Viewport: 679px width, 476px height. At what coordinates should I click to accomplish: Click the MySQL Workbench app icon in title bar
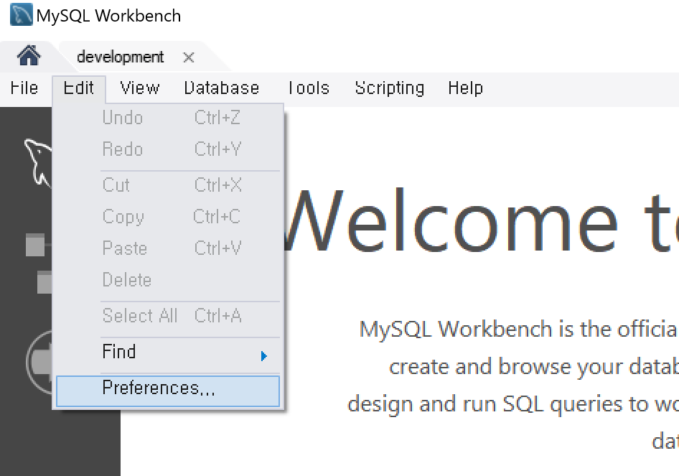click(x=22, y=14)
